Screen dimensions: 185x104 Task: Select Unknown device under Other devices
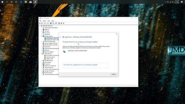[51, 57]
